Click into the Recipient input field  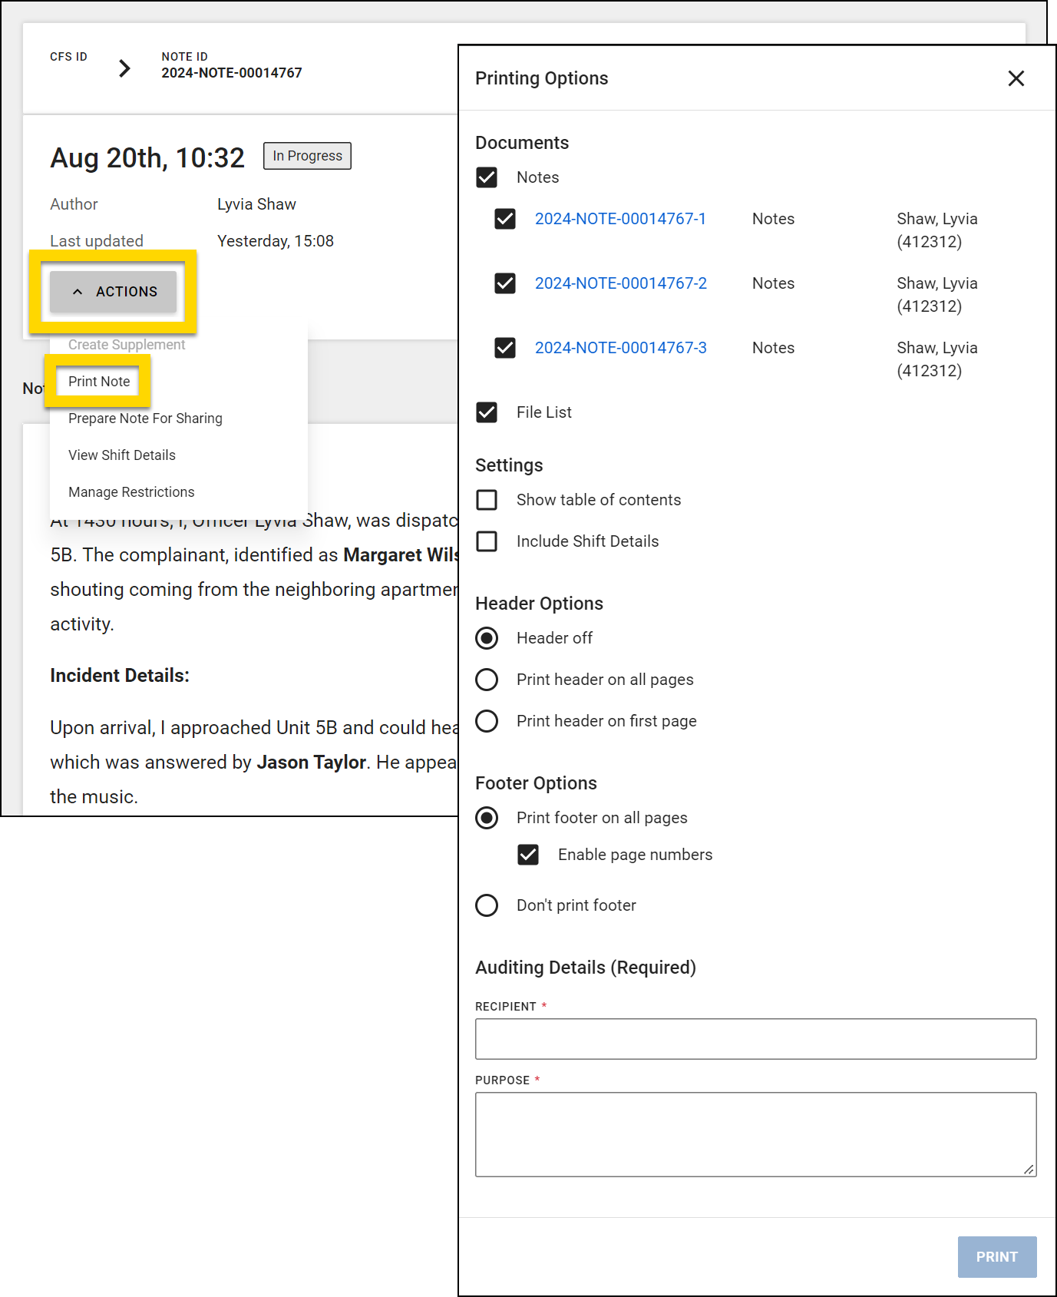[x=755, y=1039]
